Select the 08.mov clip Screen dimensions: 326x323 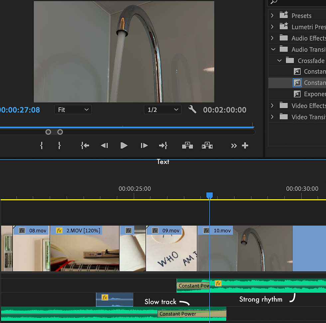point(31,248)
